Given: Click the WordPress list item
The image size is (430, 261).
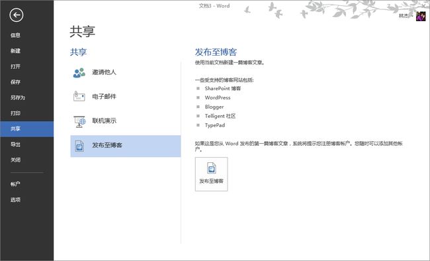Looking at the screenshot, I should point(218,97).
